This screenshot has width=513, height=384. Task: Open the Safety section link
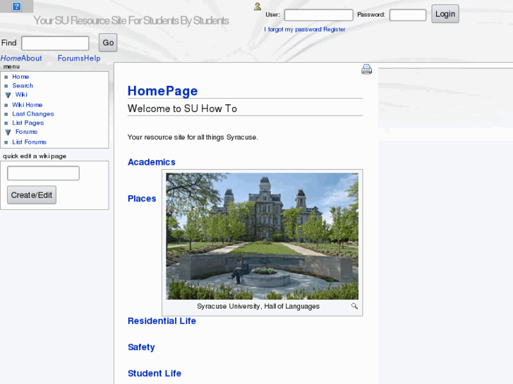coord(141,347)
